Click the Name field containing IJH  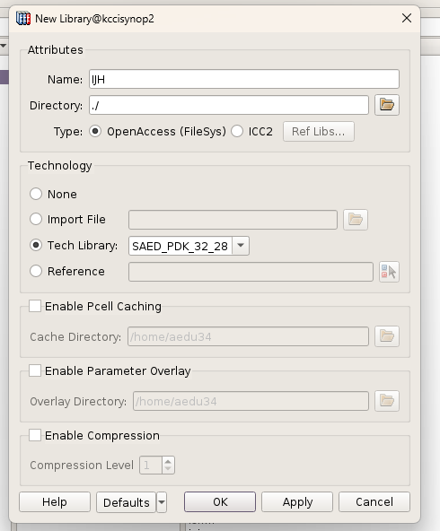244,79
